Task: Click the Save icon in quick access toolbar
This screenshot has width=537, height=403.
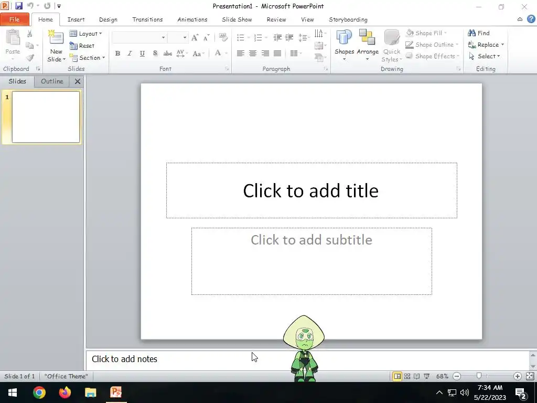Action: pos(18,6)
